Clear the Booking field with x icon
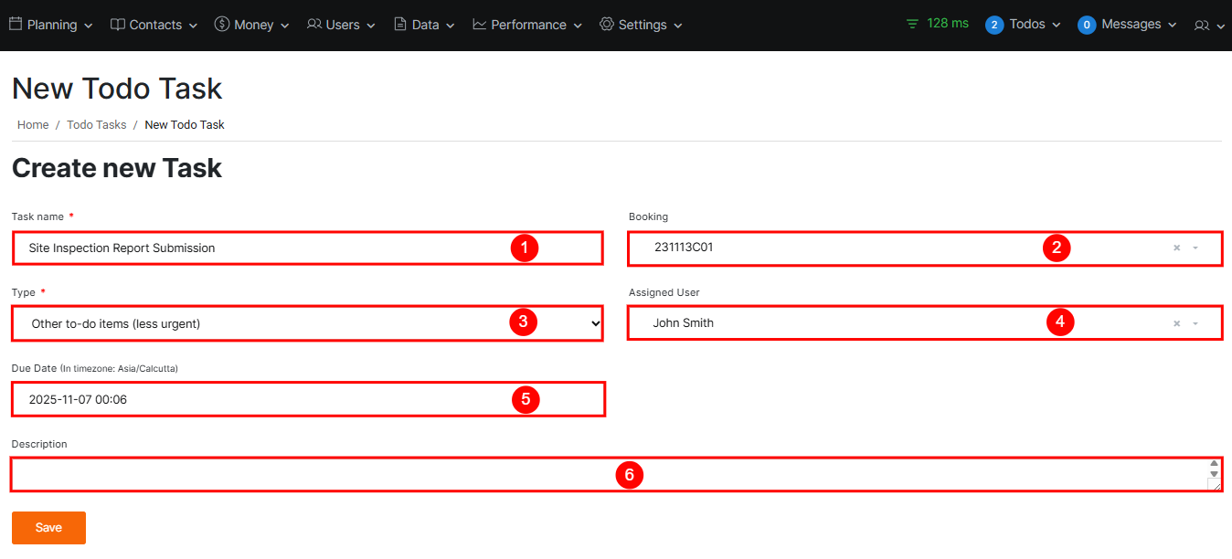The width and height of the screenshot is (1232, 559). (1177, 248)
